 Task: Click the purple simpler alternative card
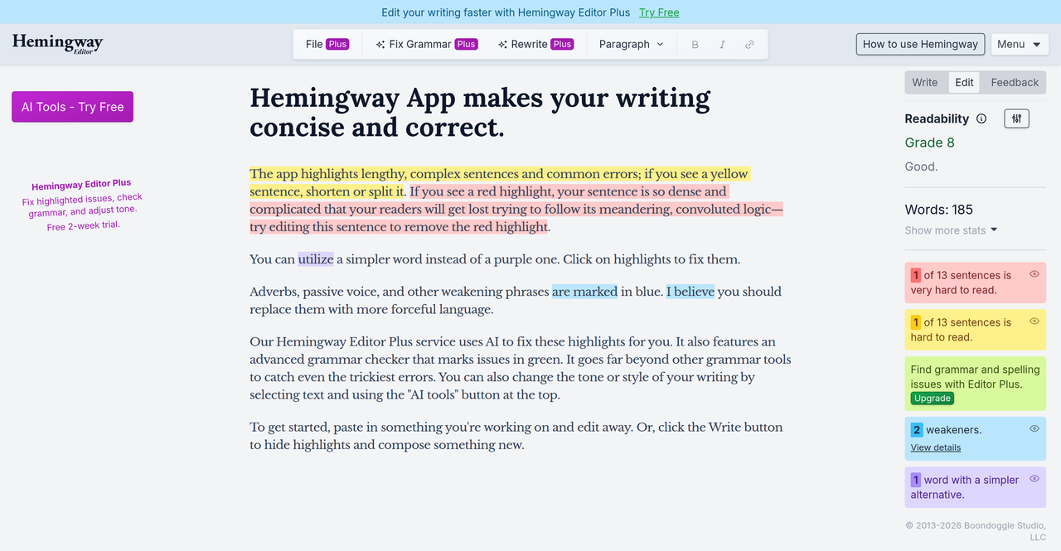point(976,487)
